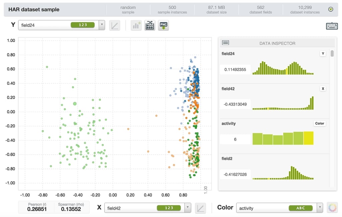
Task: Toggle Y axis scale line-chart icon
Action: (x=115, y=25)
